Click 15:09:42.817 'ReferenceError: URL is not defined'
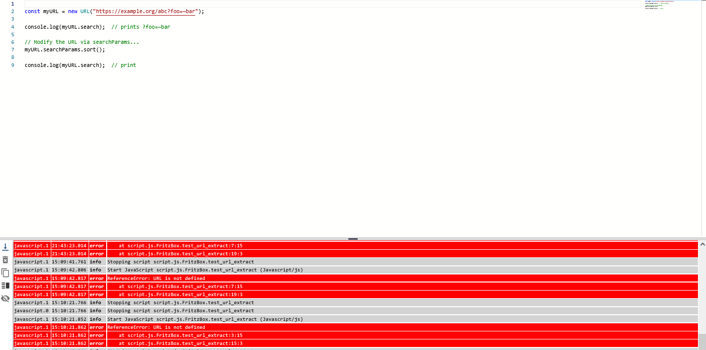The width and height of the screenshot is (706, 350). (402, 278)
